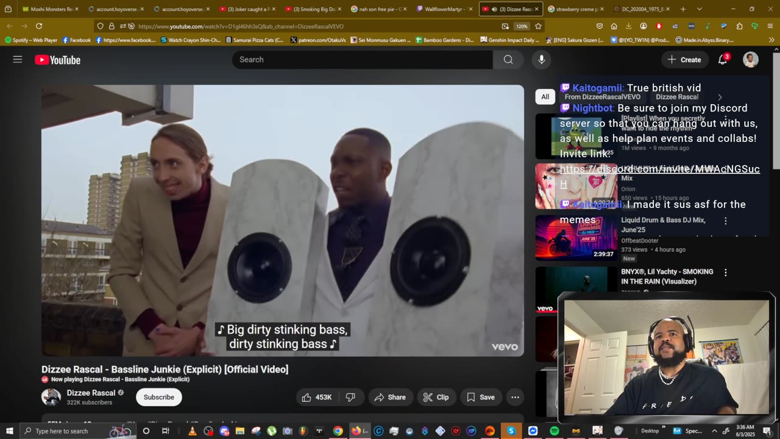Open tracking protection shield in address bar
Image resolution: width=780 pixels, height=439 pixels.
100,26
